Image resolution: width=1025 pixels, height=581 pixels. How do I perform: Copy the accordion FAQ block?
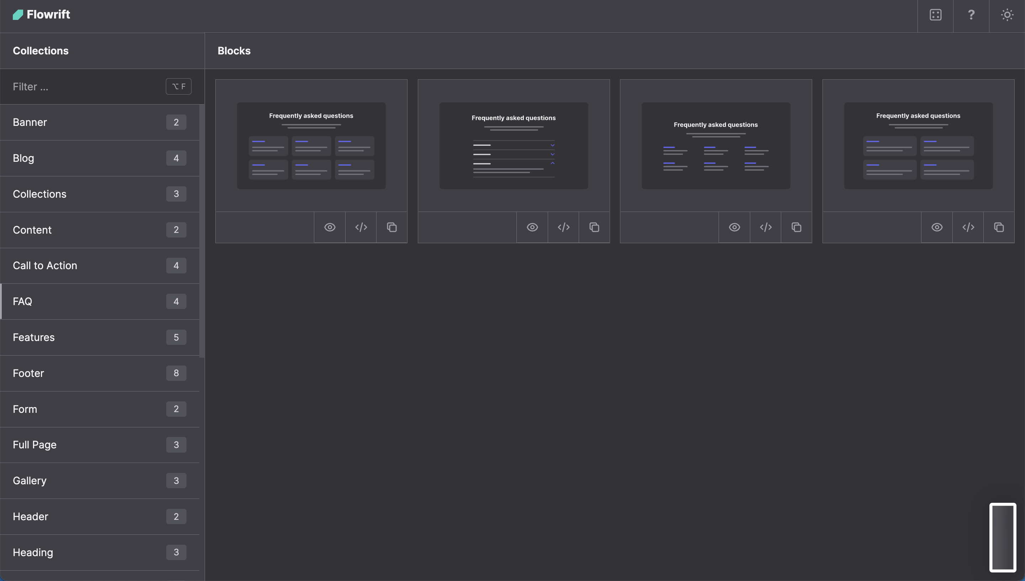click(x=594, y=228)
